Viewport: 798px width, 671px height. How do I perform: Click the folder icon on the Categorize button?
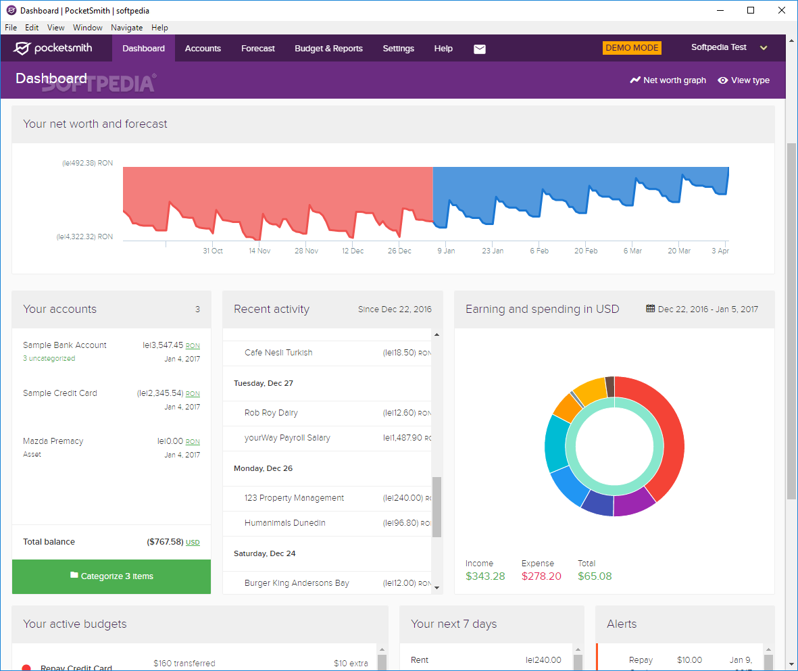coord(74,575)
